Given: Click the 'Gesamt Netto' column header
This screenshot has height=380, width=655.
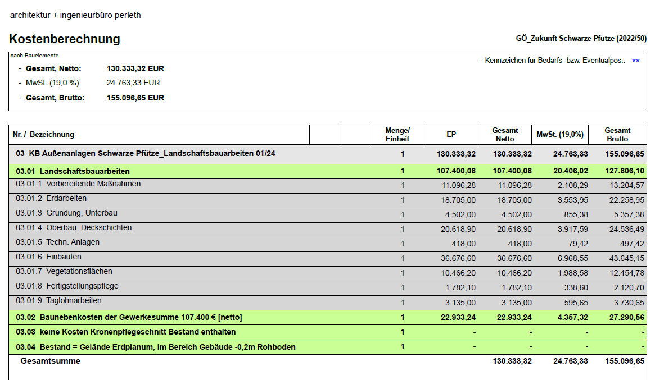Looking at the screenshot, I should (505, 135).
